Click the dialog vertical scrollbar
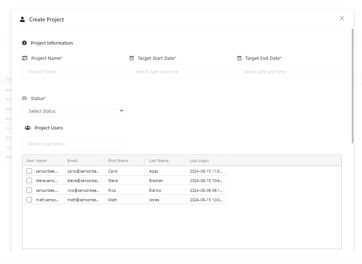 click(x=352, y=86)
